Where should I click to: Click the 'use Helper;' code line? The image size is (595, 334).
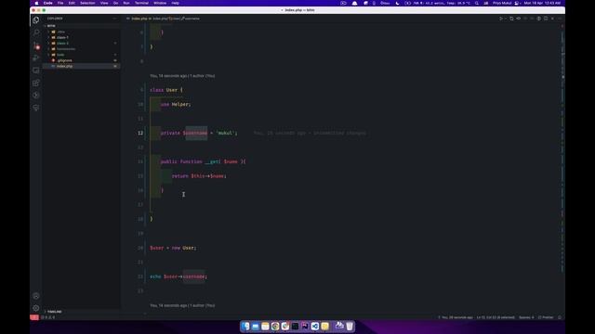[176, 104]
